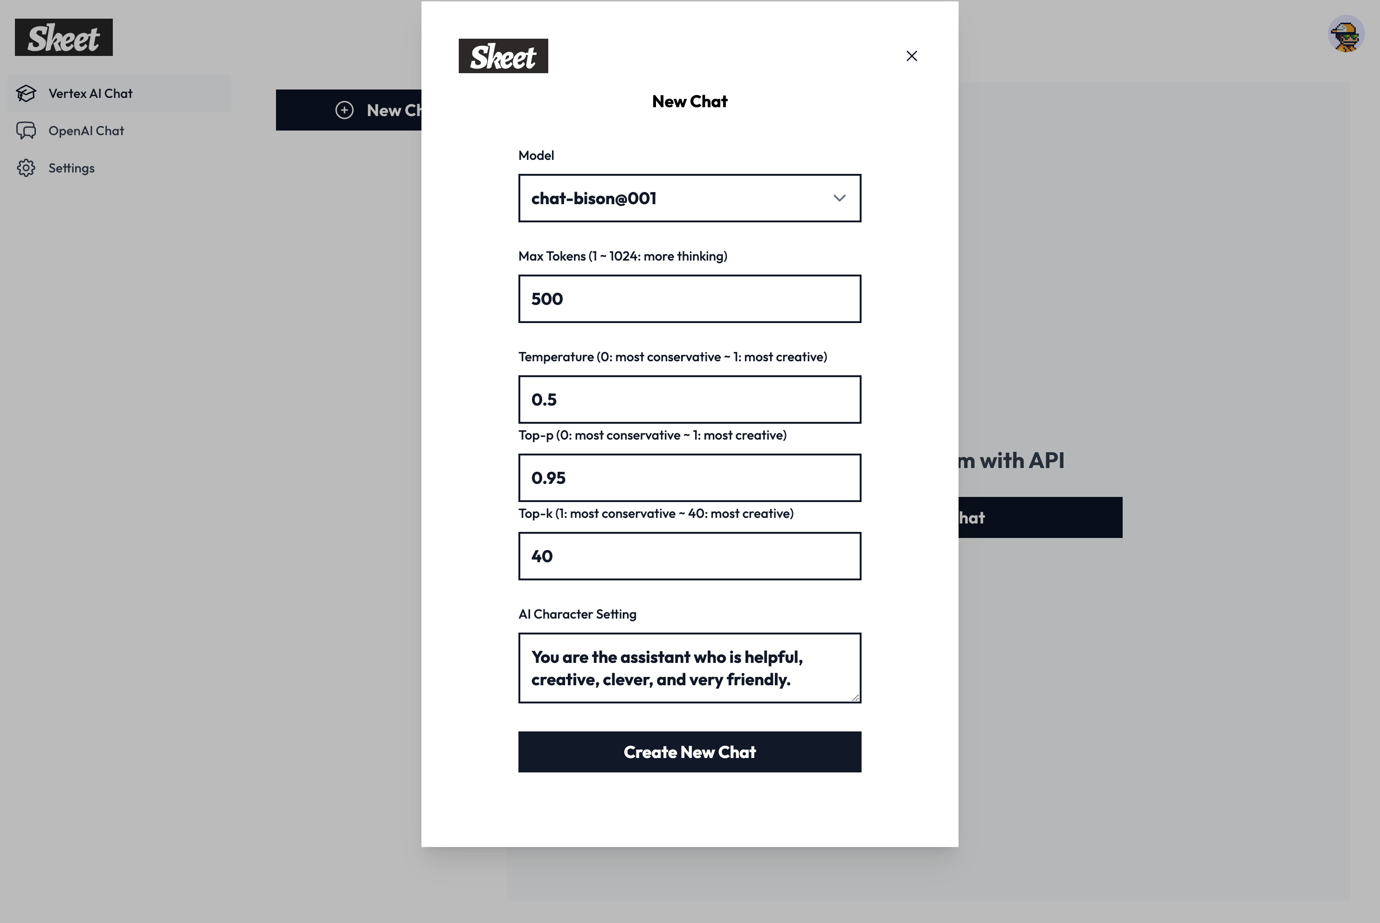The width and height of the screenshot is (1380, 923).
Task: Select the OpenAI Chat menu item
Action: click(x=85, y=130)
